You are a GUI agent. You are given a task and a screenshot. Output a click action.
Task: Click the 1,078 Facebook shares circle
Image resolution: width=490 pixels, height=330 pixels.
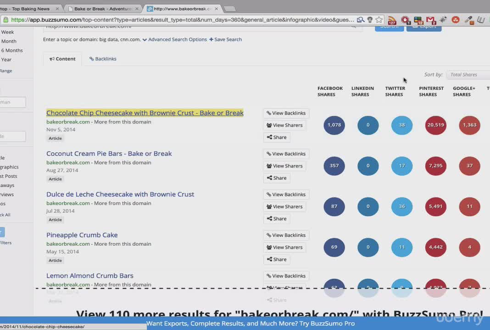click(x=334, y=125)
